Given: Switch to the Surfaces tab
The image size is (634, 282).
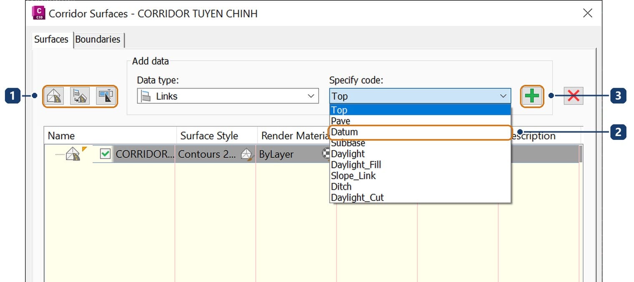Looking at the screenshot, I should point(51,39).
